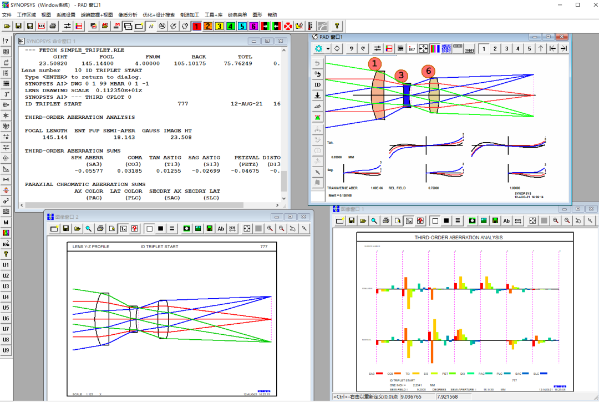599x402 pixels.
Task: Click the σ² icon in left sidebar
Action: 6,201
